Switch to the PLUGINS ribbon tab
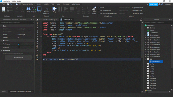 [66, 4]
